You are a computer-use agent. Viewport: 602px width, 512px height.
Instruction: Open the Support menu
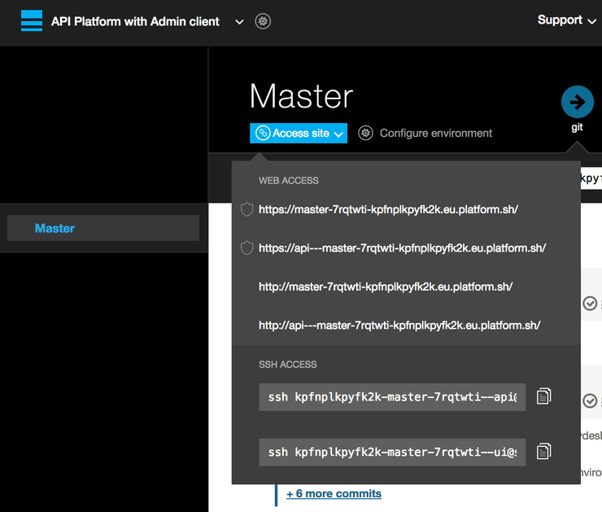point(567,20)
